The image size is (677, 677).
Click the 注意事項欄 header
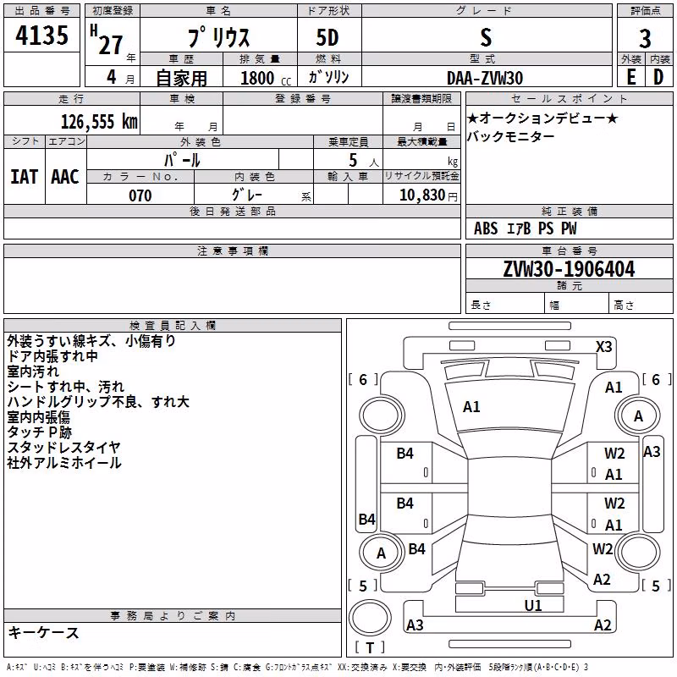[x=232, y=250]
